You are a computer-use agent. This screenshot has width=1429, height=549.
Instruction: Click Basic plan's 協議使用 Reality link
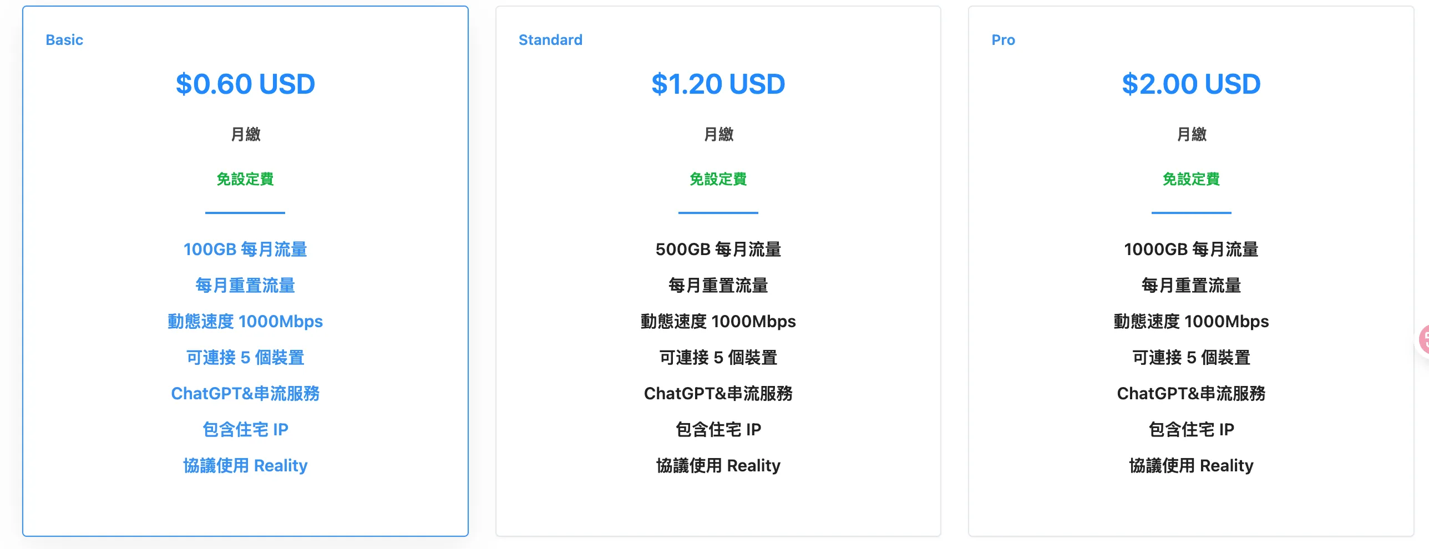(245, 466)
